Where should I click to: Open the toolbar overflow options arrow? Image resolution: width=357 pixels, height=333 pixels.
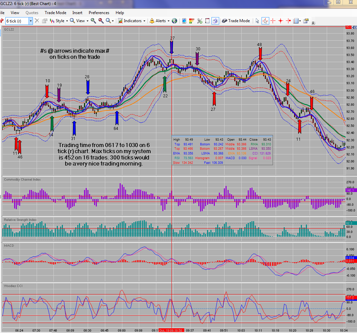coord(313,23)
